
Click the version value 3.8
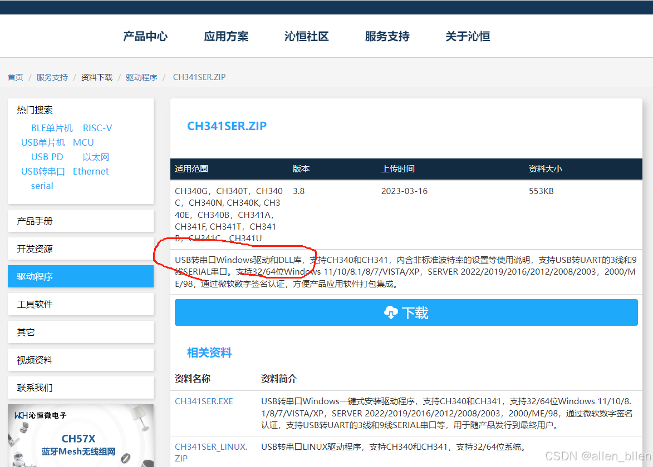click(298, 191)
